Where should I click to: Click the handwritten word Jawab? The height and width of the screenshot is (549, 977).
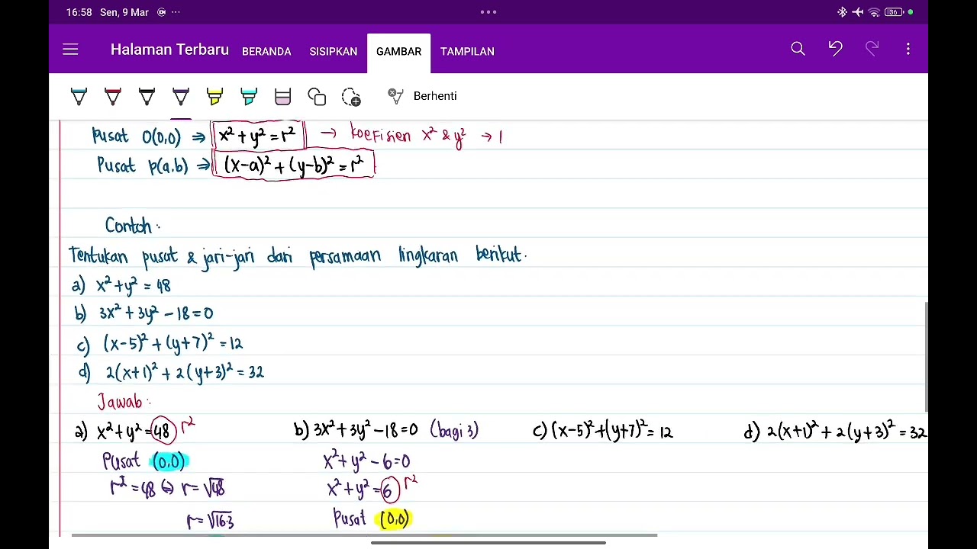[121, 402]
